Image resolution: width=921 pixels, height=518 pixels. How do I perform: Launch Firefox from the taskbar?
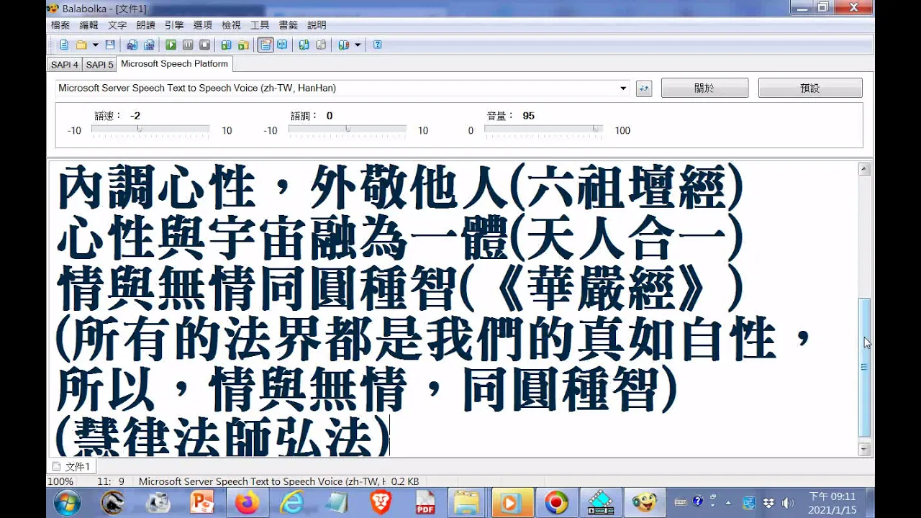click(247, 502)
